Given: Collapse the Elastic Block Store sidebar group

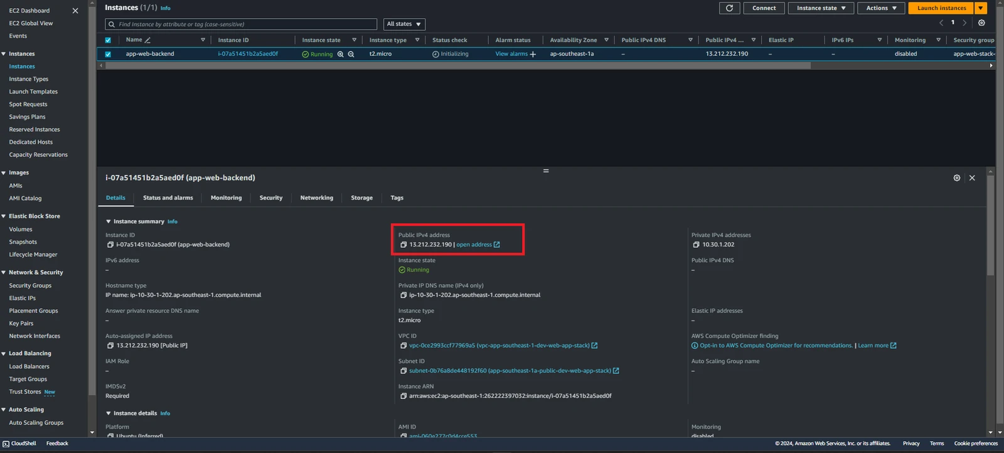Looking at the screenshot, I should 4,216.
